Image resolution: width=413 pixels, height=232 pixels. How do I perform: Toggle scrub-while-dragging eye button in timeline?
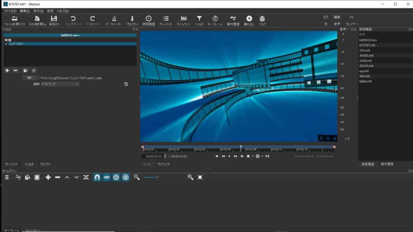106,177
